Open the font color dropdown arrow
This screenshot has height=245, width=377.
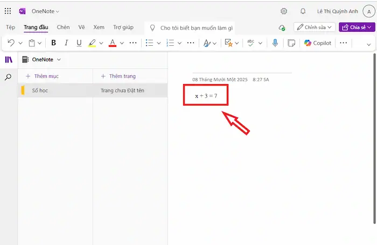pos(122,43)
